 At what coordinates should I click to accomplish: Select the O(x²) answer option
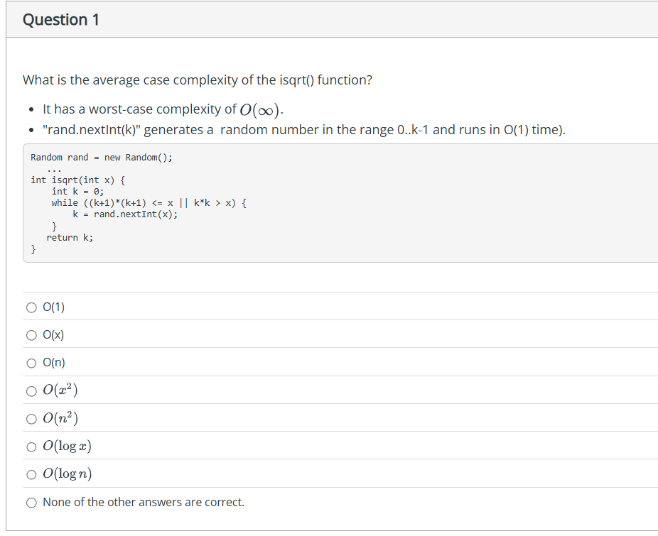click(x=31, y=390)
